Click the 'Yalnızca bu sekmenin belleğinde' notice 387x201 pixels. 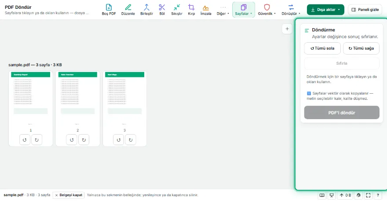[142, 195]
